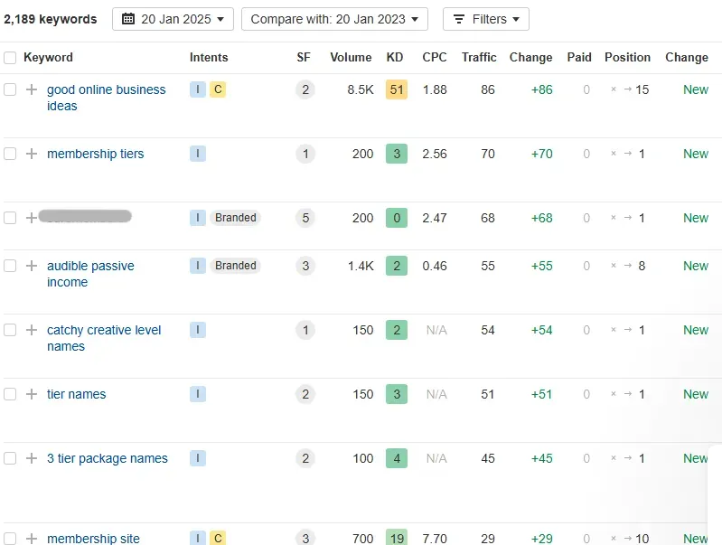
Task: Click the green KD 19 badge for membership site
Action: 397,537
